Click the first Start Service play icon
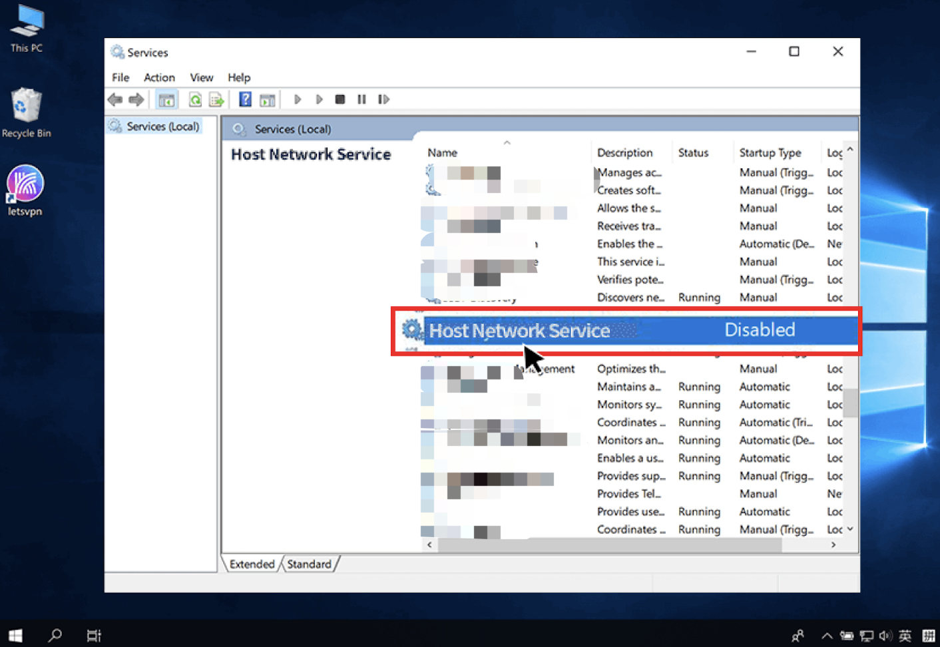Viewport: 940px width, 647px height. pos(298,100)
